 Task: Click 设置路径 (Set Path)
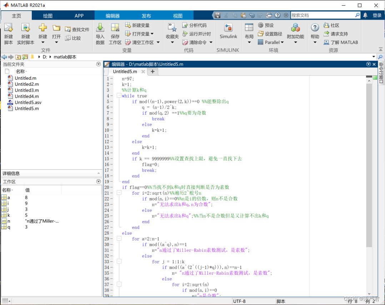click(270, 34)
